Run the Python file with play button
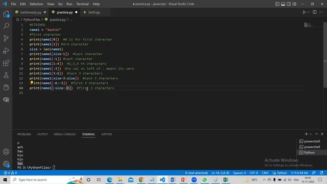327x184 pixels. pos(304,12)
